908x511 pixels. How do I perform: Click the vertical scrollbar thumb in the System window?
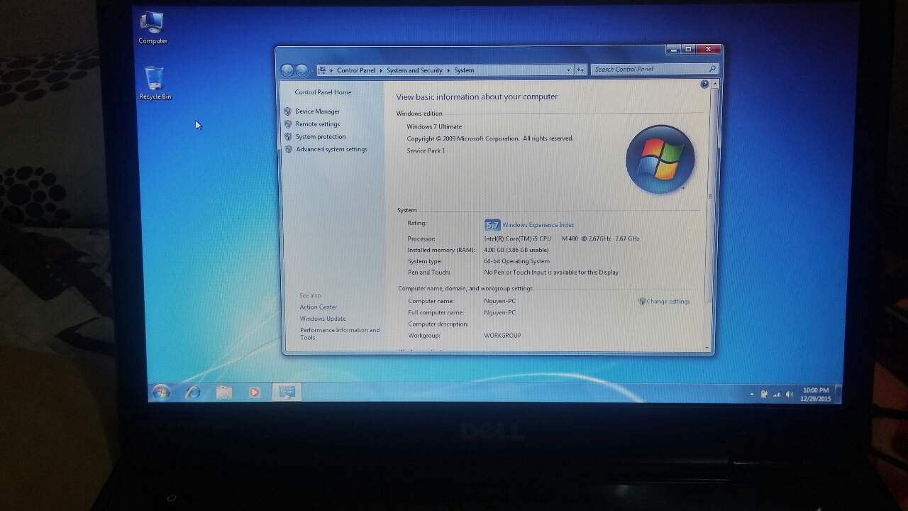point(711,195)
